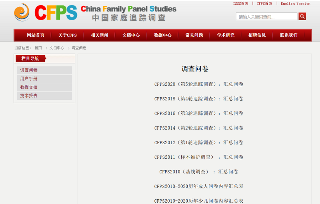Open the CFPS2011 样本维护调查 汇总问卷 link
The width and height of the screenshot is (320, 204).
click(x=199, y=157)
